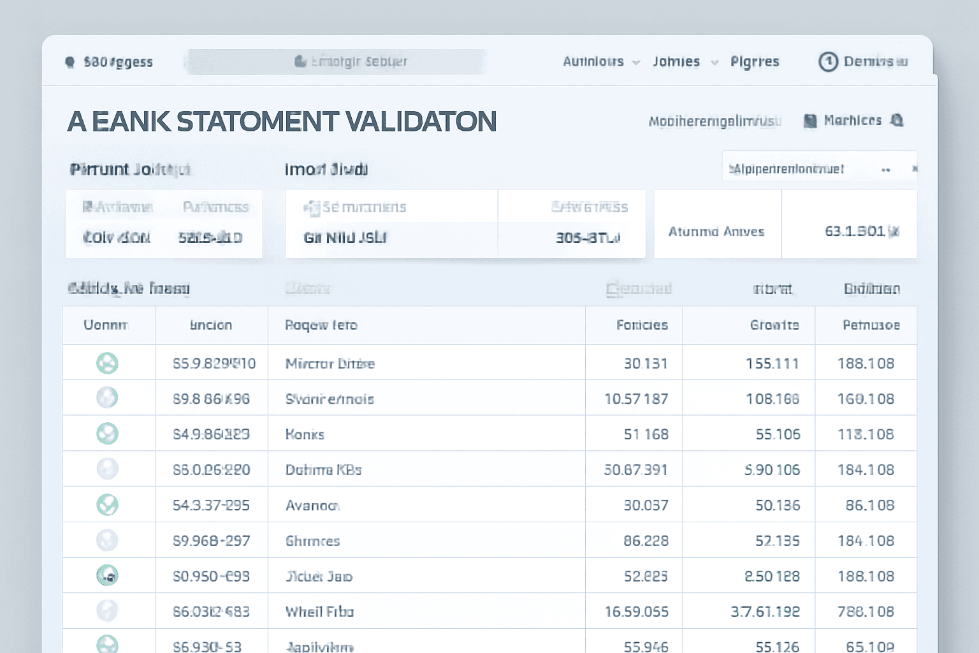Click the Gll Nlld JSLI entry
The image size is (979, 653).
tap(345, 238)
